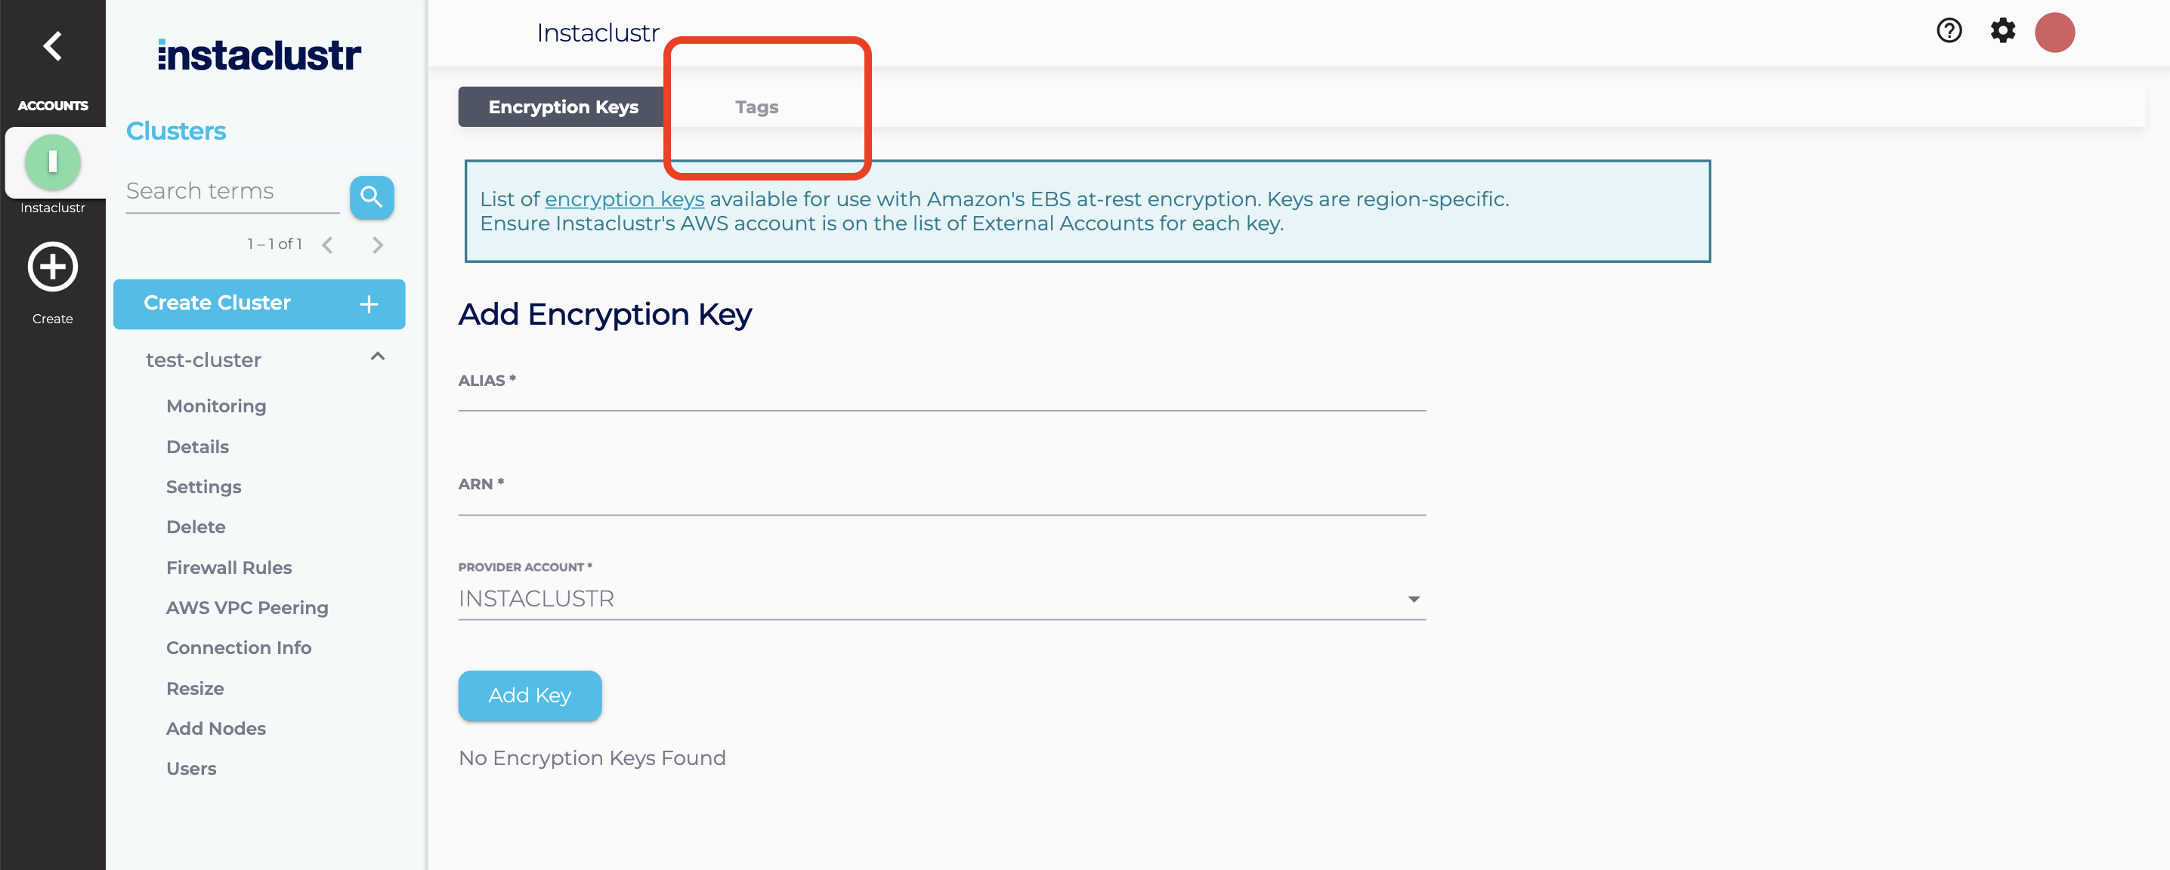The width and height of the screenshot is (2170, 870).
Task: Open AWS VPC Peering settings
Action: (x=247, y=606)
